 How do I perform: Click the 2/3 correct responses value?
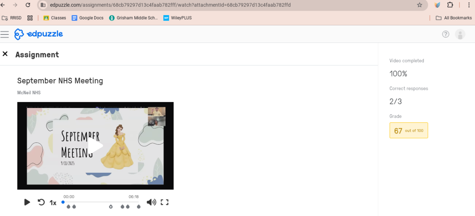coord(396,101)
